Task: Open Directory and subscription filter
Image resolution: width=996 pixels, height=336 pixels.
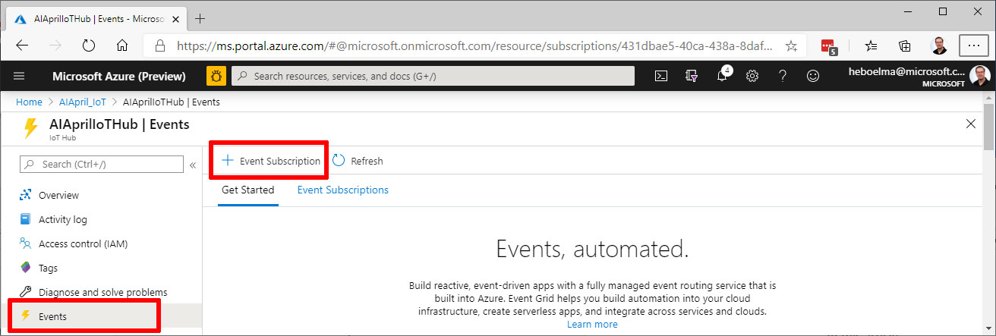Action: (692, 76)
